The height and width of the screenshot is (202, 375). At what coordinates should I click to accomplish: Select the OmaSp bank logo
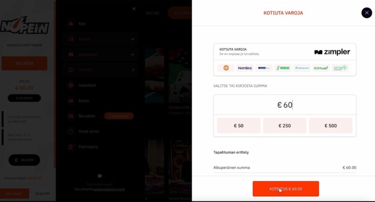[x=340, y=68]
